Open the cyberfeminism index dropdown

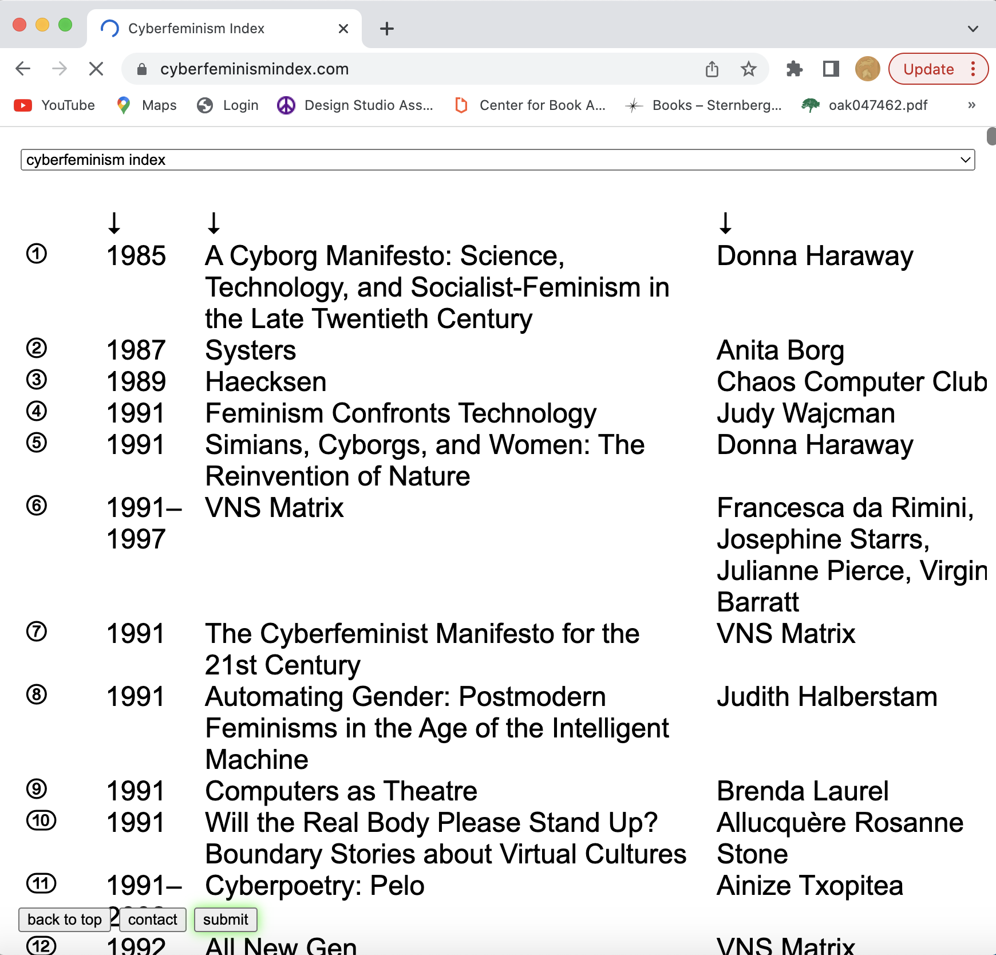click(x=498, y=160)
